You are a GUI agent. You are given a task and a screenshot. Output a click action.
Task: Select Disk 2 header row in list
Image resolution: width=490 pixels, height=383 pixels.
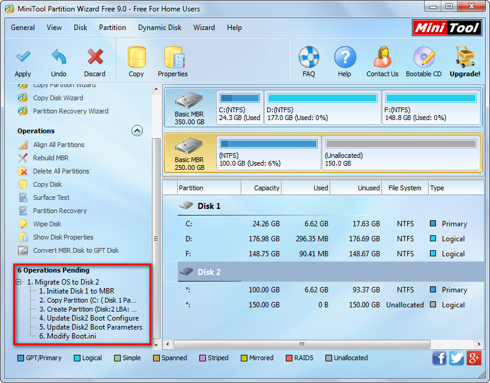click(324, 272)
